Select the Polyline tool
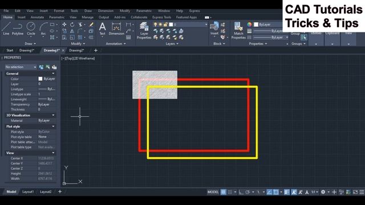Viewport: 365px width, 205px height. 18,28
